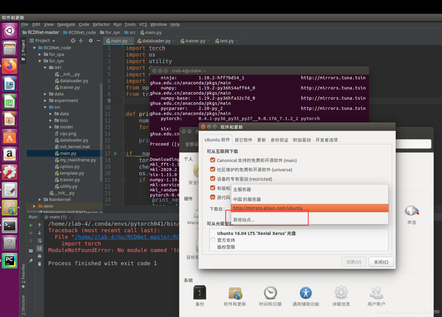
Task: Collapse the 041 folder
Action: [45, 68]
